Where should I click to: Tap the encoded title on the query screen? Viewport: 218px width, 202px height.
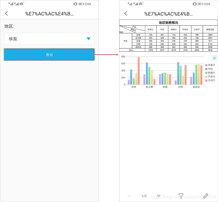[49, 14]
